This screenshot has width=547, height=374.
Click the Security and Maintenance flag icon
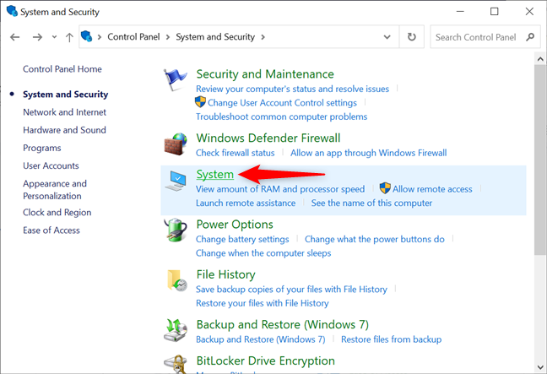coord(176,80)
